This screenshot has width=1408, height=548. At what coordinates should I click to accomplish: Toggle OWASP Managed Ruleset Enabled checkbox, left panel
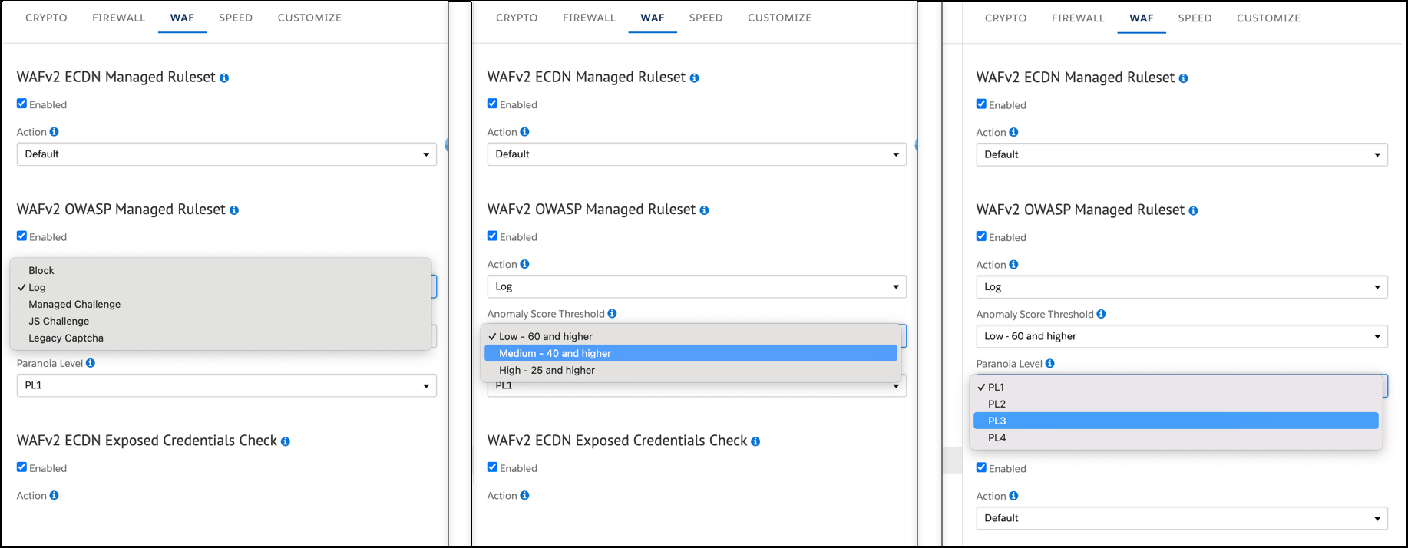tap(21, 236)
